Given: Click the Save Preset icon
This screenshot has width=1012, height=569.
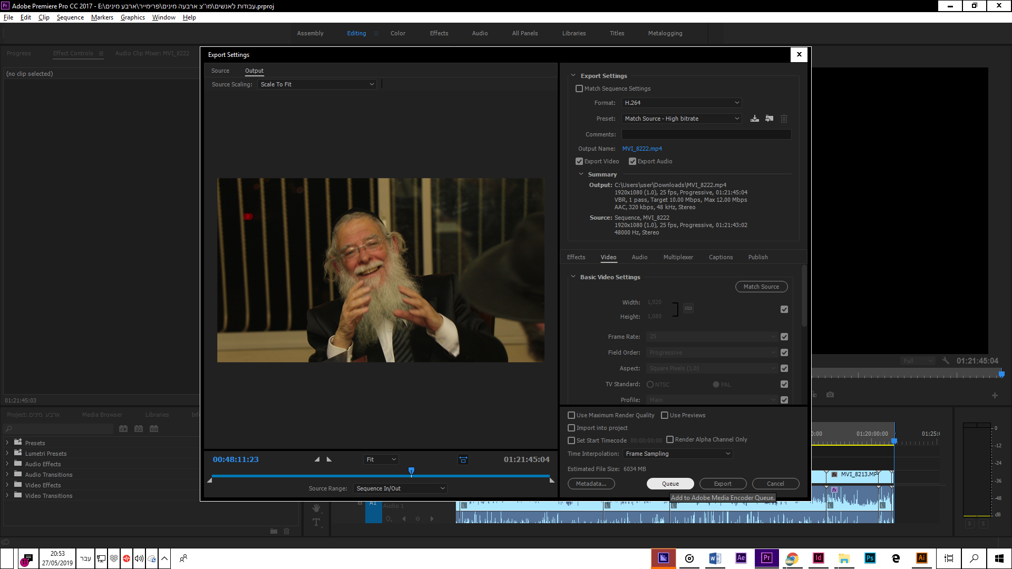Looking at the screenshot, I should click(x=755, y=119).
